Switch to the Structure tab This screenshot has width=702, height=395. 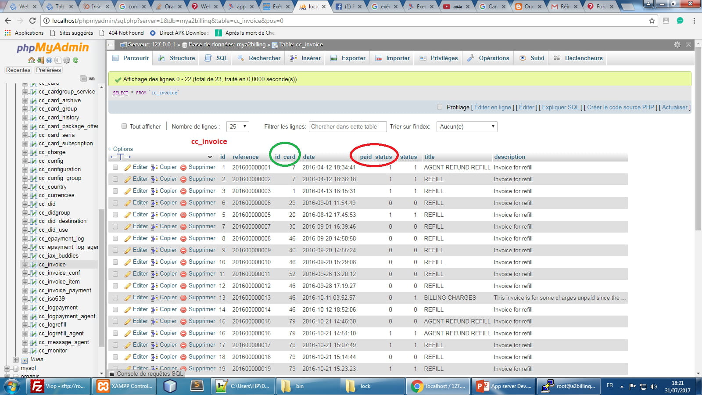[177, 58]
